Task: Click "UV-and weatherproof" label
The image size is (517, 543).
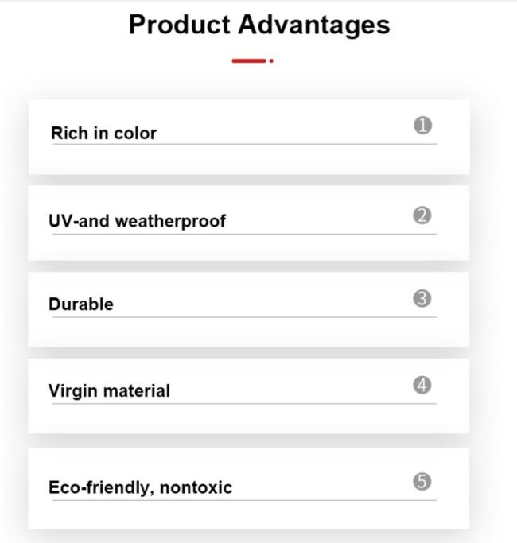Action: 138,221
